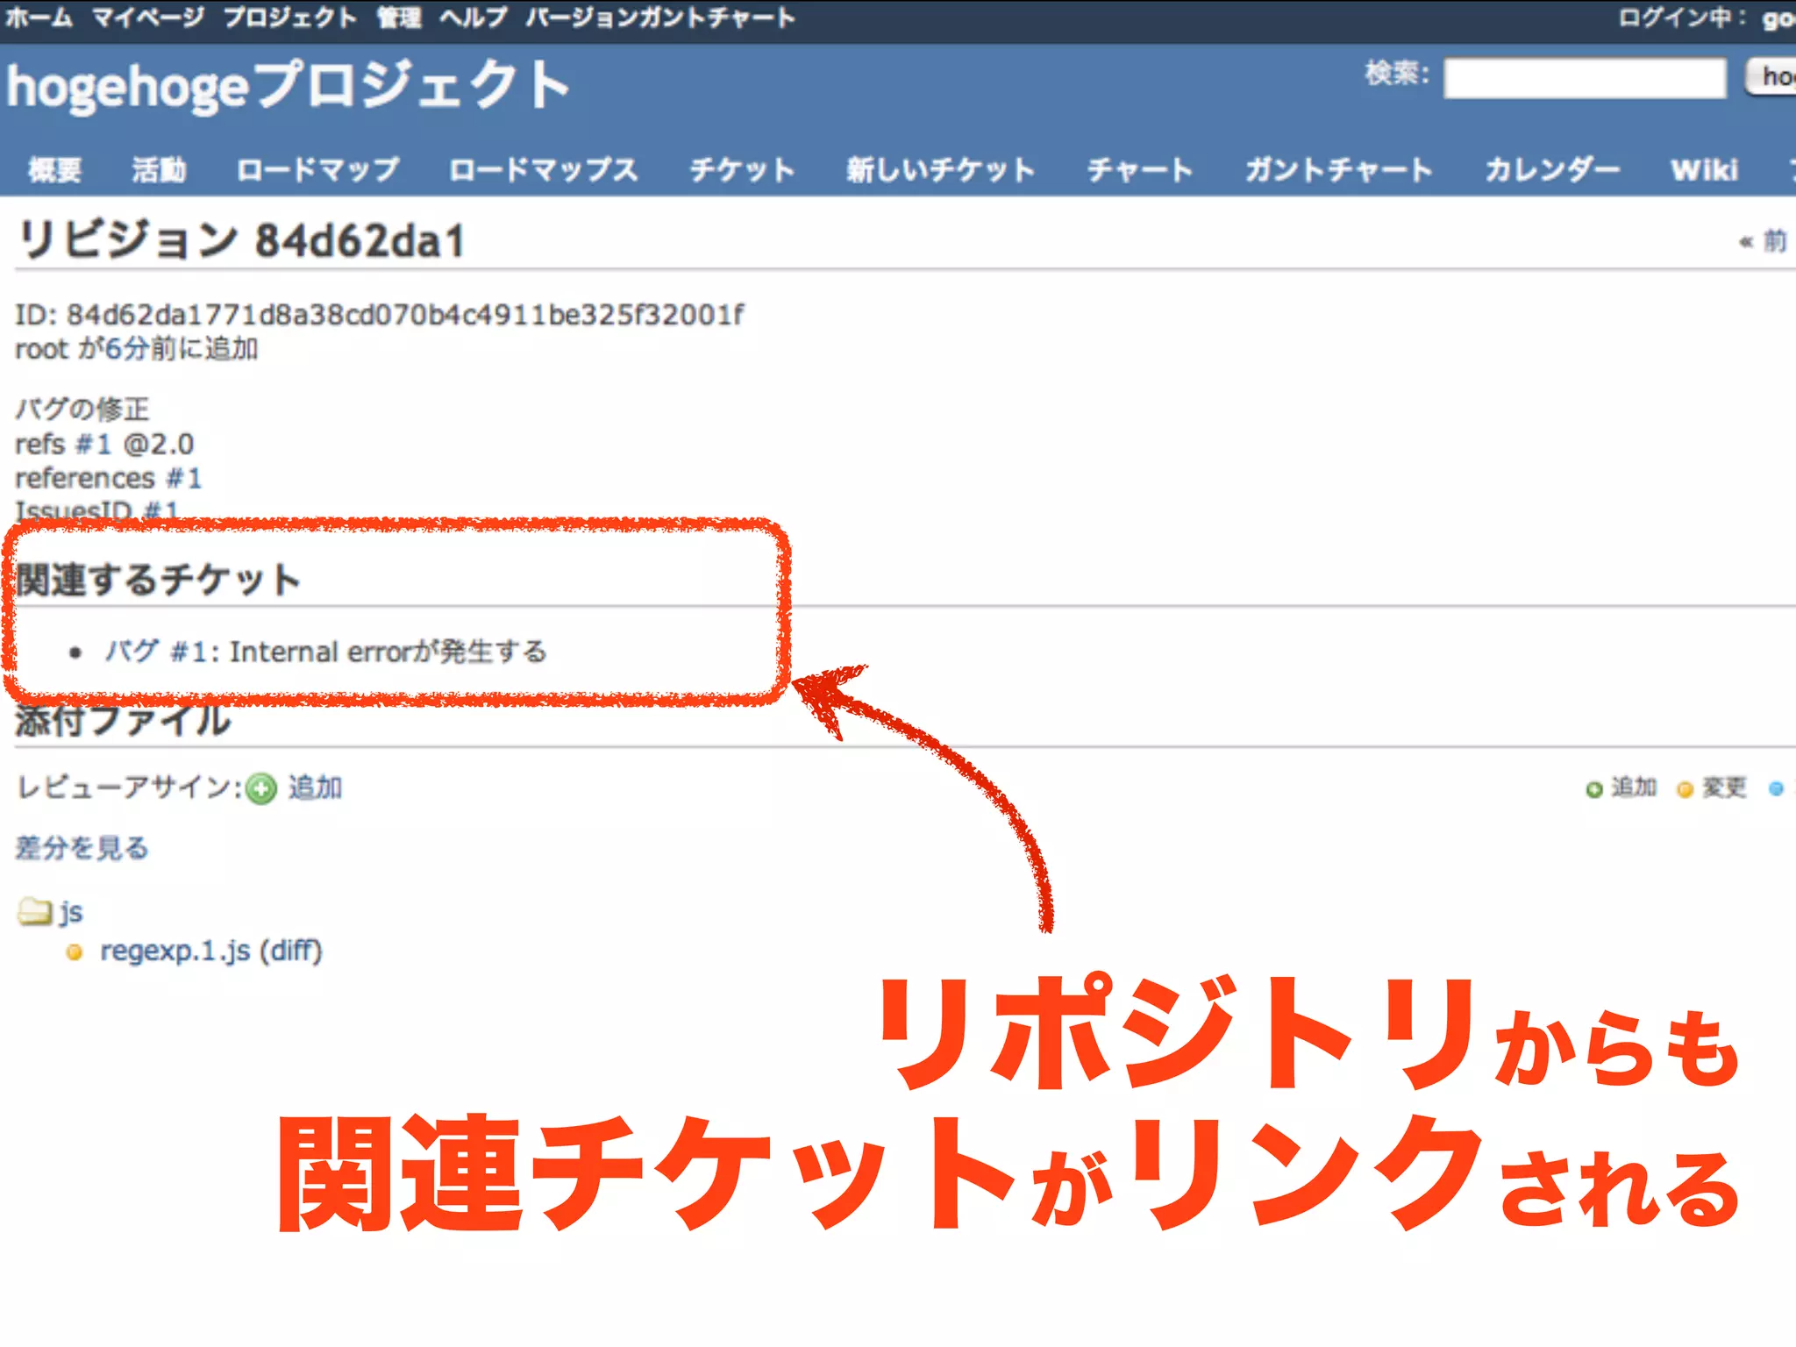Screen dimensions: 1796x1347
Task: Open the project jump dropdown beside search
Action: pos(1771,78)
